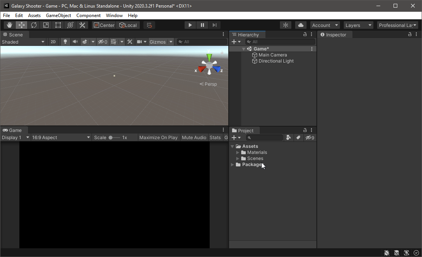422x257 pixels.
Task: Select the Scale tool
Action: click(46, 25)
